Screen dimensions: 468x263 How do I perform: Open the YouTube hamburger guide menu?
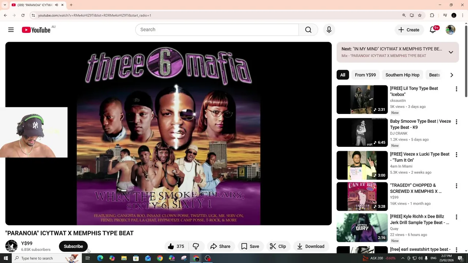[11, 30]
